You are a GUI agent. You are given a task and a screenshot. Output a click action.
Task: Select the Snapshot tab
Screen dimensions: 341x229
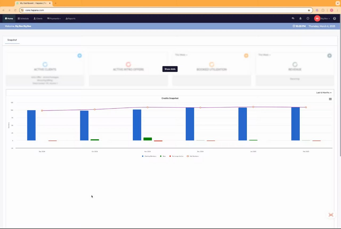[x=12, y=40]
